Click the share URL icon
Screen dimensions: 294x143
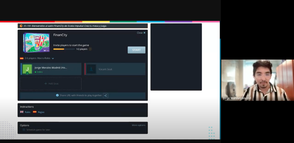pos(105,96)
